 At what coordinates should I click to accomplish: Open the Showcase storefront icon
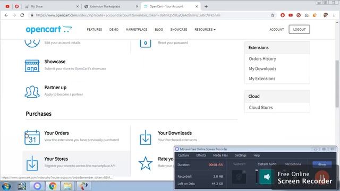pyautogui.click(x=32, y=66)
